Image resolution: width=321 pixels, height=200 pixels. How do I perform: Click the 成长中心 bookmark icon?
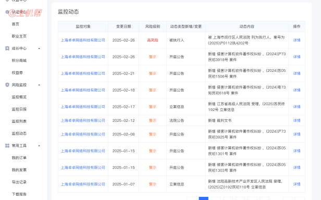point(7,48)
